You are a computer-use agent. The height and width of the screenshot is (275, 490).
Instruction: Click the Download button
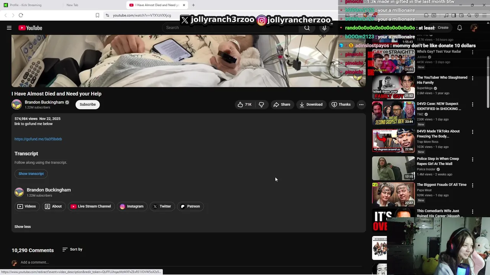click(311, 104)
